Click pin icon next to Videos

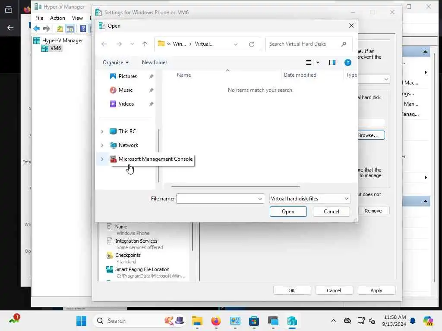(x=151, y=104)
